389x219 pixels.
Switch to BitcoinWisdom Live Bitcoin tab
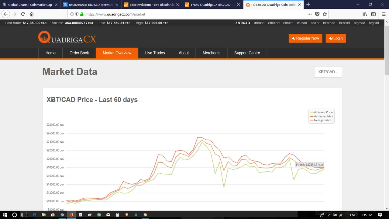click(152, 5)
